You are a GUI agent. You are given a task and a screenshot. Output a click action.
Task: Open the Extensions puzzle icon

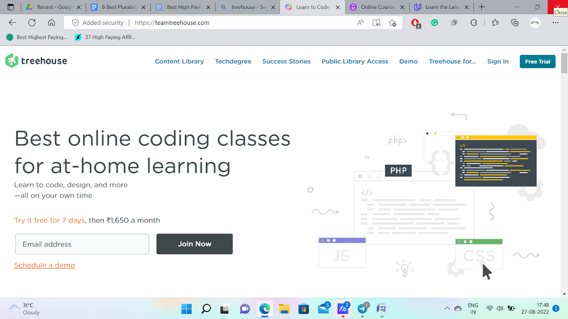(474, 23)
